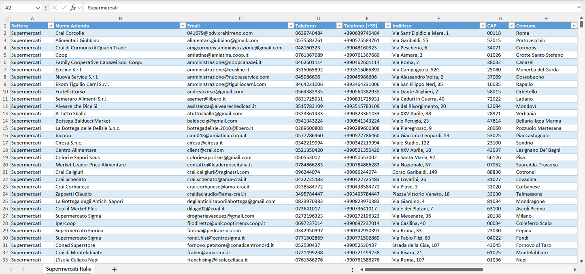Select row 10 header
The height and width of the screenshot is (274, 585).
[5, 91]
